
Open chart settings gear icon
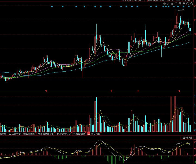tap(164, 4)
